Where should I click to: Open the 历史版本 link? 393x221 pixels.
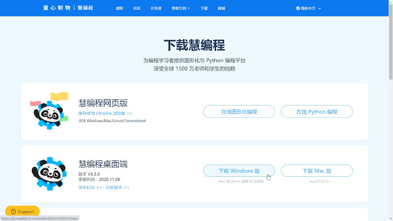[117, 187]
